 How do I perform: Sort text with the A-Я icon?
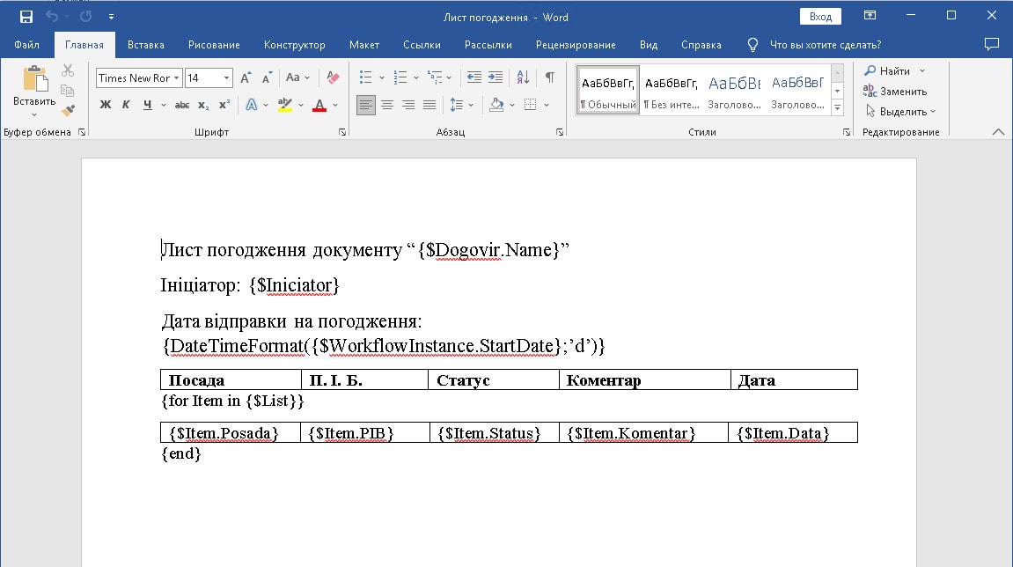tap(522, 77)
